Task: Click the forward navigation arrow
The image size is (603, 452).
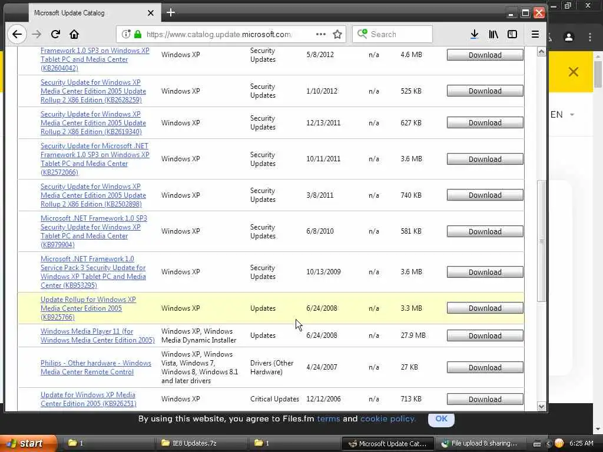Action: click(x=37, y=34)
